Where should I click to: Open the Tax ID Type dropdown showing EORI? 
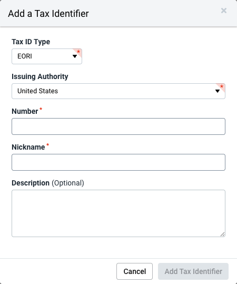coord(47,56)
